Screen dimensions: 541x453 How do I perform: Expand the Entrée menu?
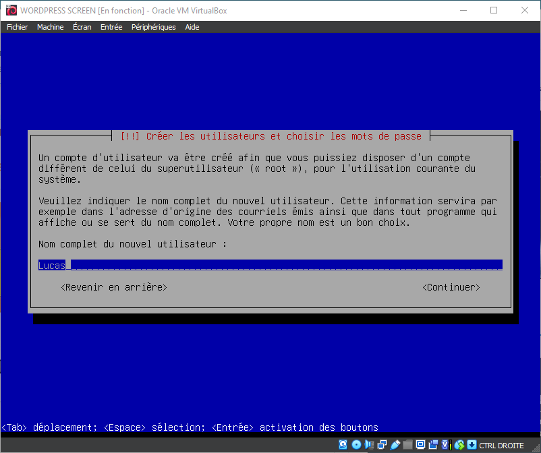point(111,27)
